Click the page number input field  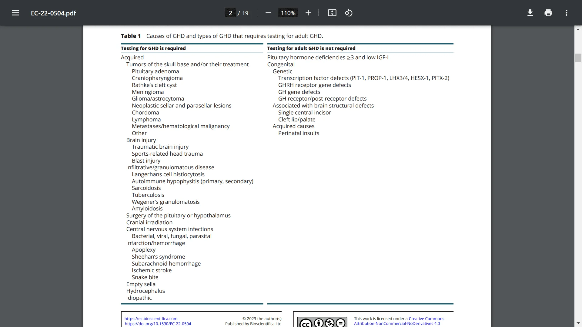[x=230, y=13]
